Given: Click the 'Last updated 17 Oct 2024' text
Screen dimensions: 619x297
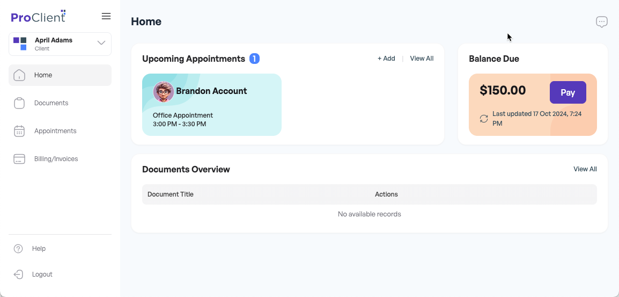Looking at the screenshot, I should pyautogui.click(x=537, y=119).
